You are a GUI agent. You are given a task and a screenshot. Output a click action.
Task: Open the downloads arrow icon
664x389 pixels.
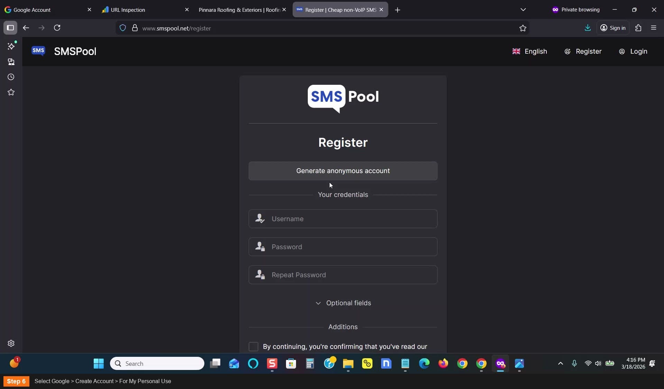click(588, 28)
